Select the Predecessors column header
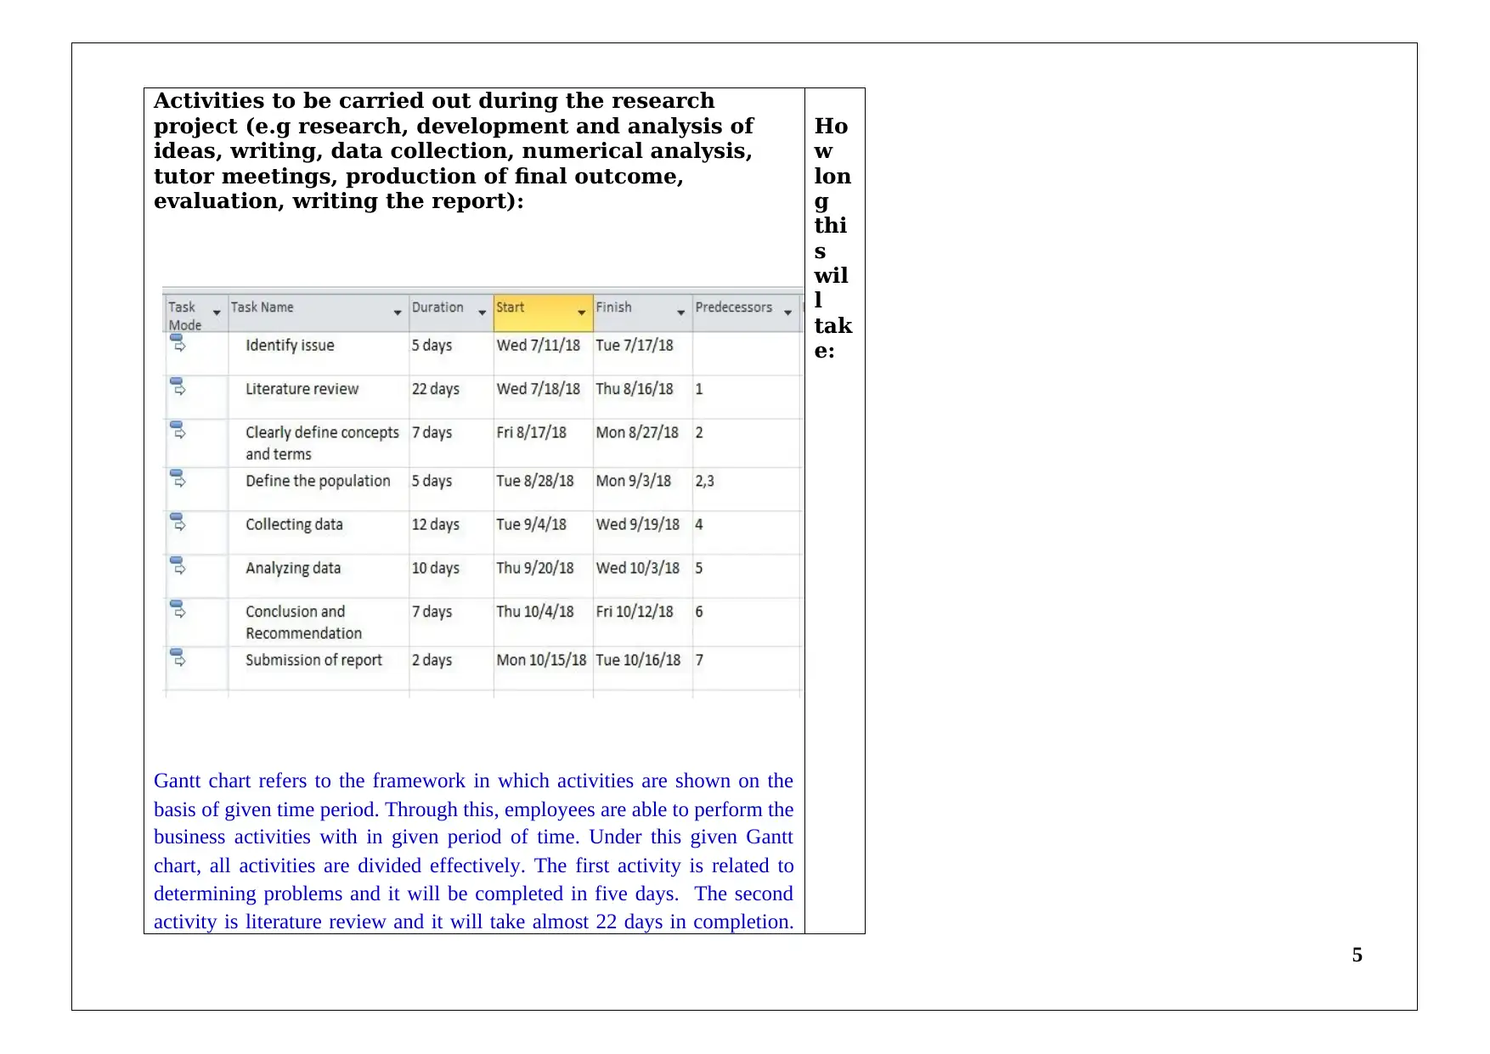The width and height of the screenshot is (1490, 1054). pyautogui.click(x=747, y=313)
